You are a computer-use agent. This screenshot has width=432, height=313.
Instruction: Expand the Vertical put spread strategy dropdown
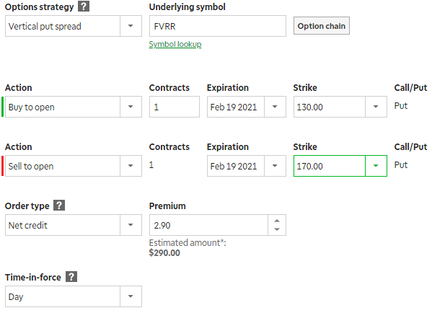click(x=131, y=26)
